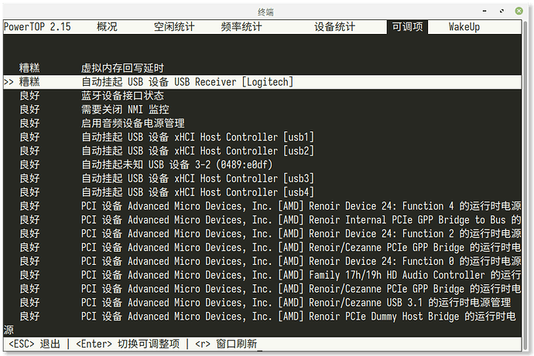Click the 可调项 tab
This screenshot has width=534, height=356.
coord(407,26)
